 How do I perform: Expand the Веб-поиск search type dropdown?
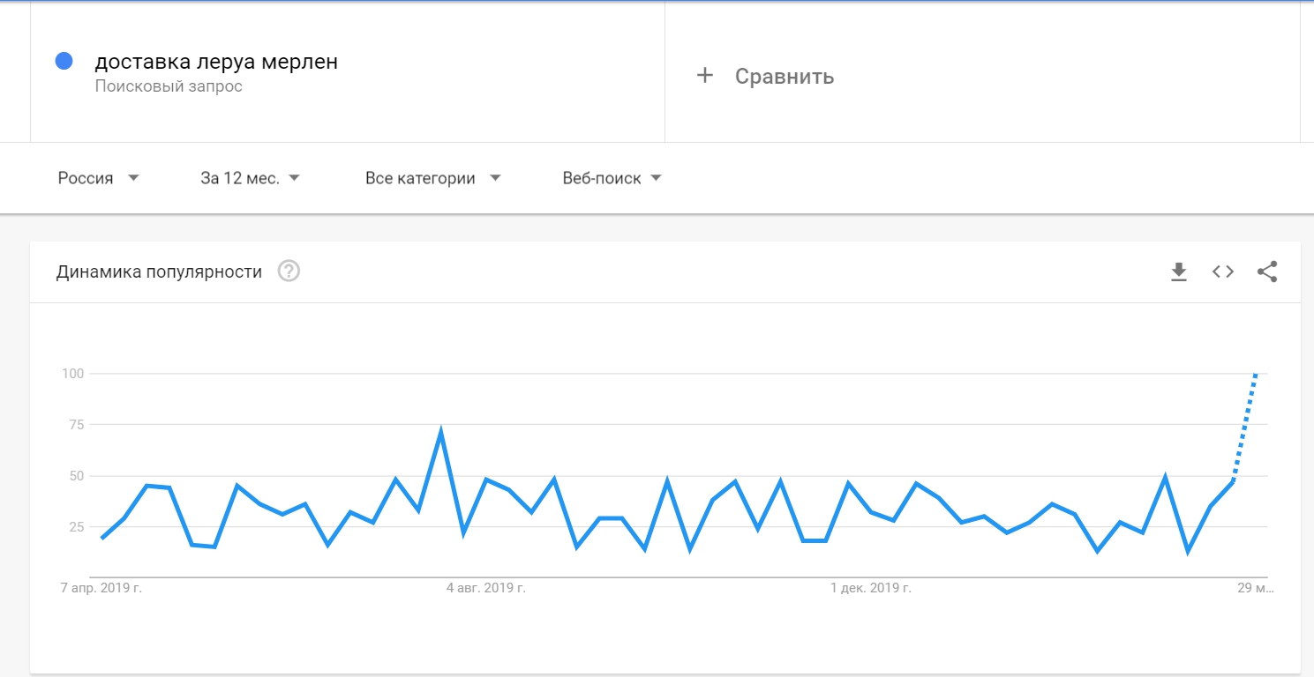coord(612,178)
